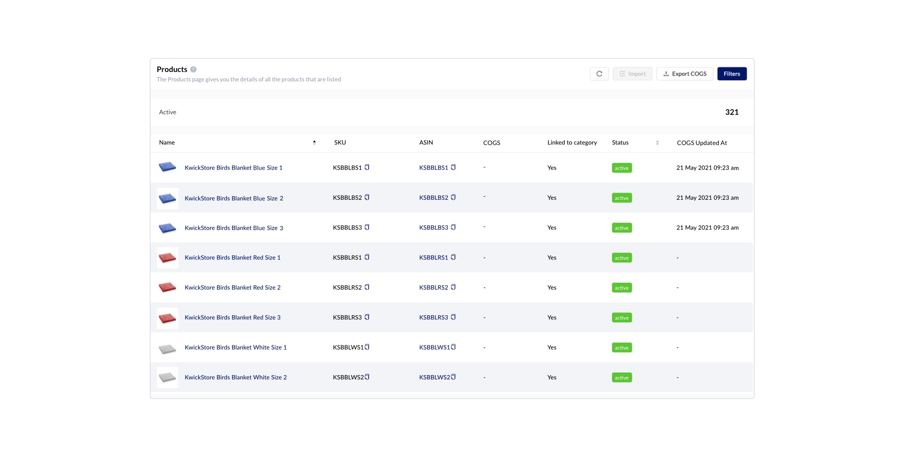Image resolution: width=904 pixels, height=457 pixels.
Task: Copy SKU KSBBLBS3 using copy icon
Action: point(367,227)
